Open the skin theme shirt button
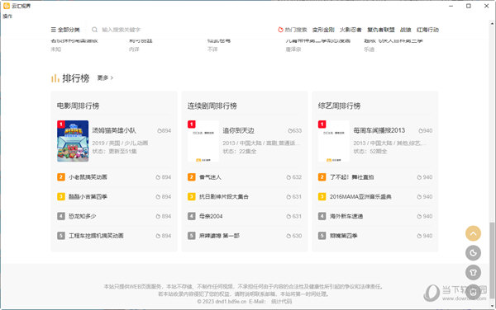This screenshot has width=496, height=310. coord(473,272)
